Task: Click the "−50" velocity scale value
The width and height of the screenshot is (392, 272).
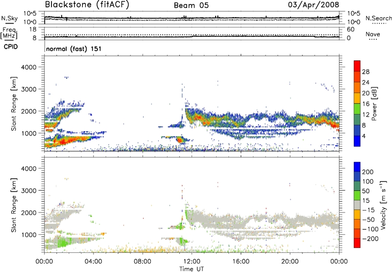Action: (x=368, y=219)
